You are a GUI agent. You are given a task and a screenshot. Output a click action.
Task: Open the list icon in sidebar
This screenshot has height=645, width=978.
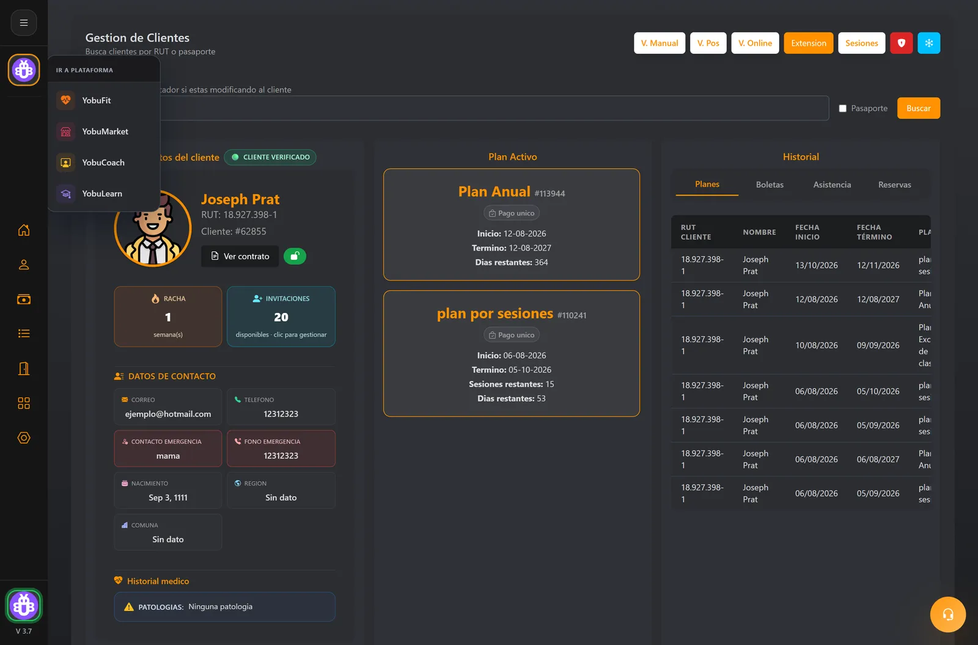coord(24,333)
